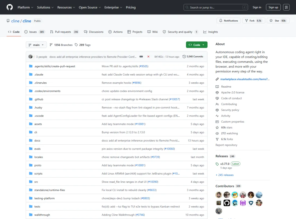This screenshot has height=219, width=296.
Task: Click the author avatar on latest commit
Action: 30,57
